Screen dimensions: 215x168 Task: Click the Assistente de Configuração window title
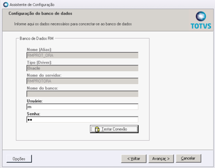[32, 5]
